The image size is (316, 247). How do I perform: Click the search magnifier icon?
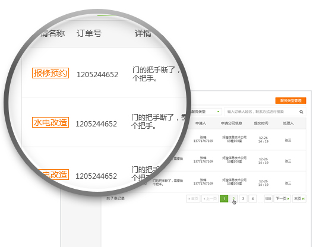(x=301, y=112)
